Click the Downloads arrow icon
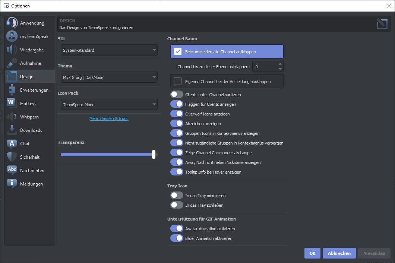The width and height of the screenshot is (395, 263). pyautogui.click(x=12, y=130)
